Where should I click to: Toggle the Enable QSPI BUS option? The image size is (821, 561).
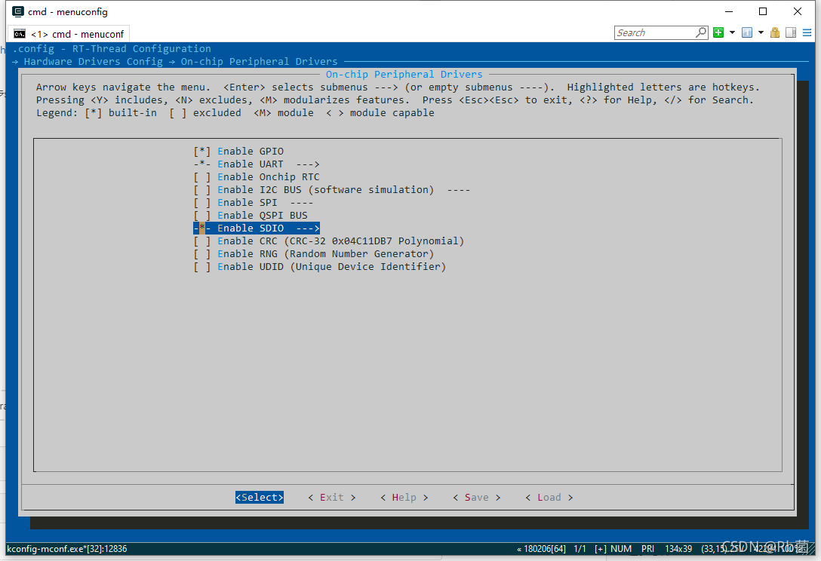coord(251,216)
